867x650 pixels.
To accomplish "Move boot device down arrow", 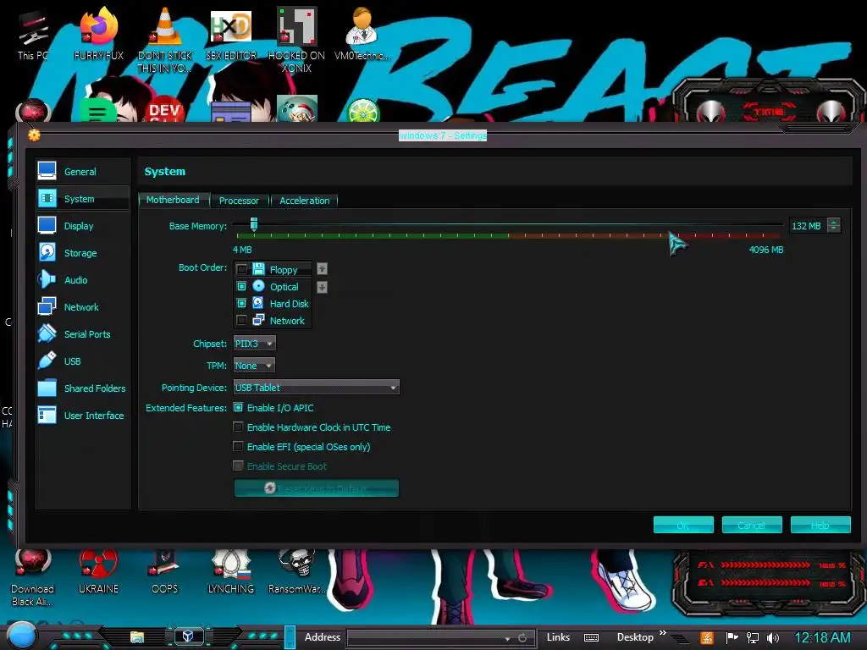I will pyautogui.click(x=322, y=288).
